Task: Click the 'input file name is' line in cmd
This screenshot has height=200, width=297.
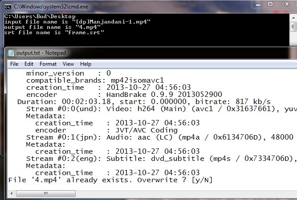Action: 77,22
